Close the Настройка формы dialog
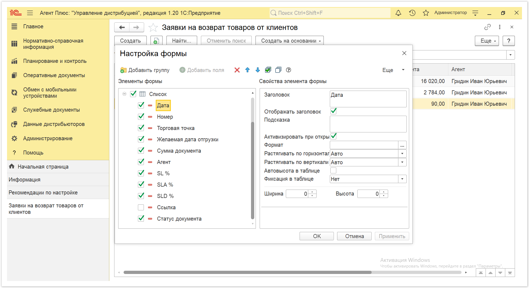The width and height of the screenshot is (529, 288). tap(404, 53)
